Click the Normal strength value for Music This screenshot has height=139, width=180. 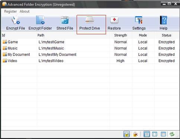tap(120, 48)
